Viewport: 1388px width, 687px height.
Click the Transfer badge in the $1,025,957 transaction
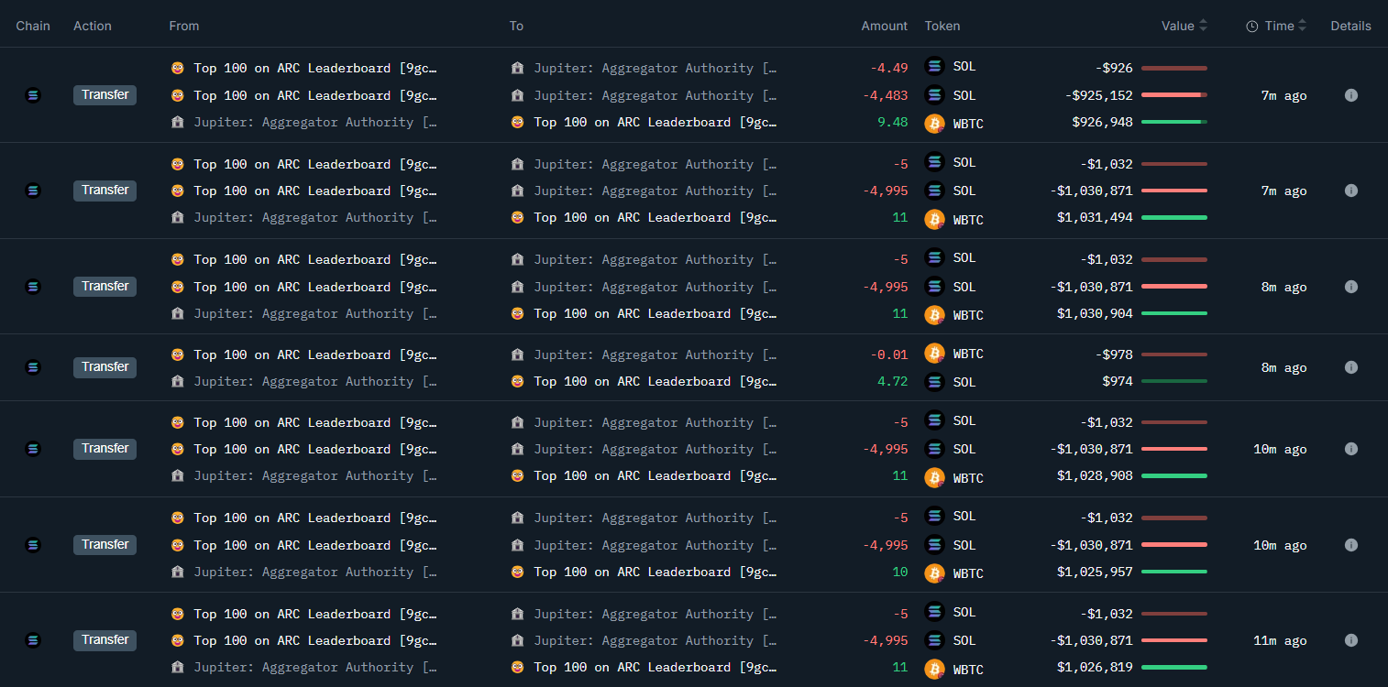(105, 545)
